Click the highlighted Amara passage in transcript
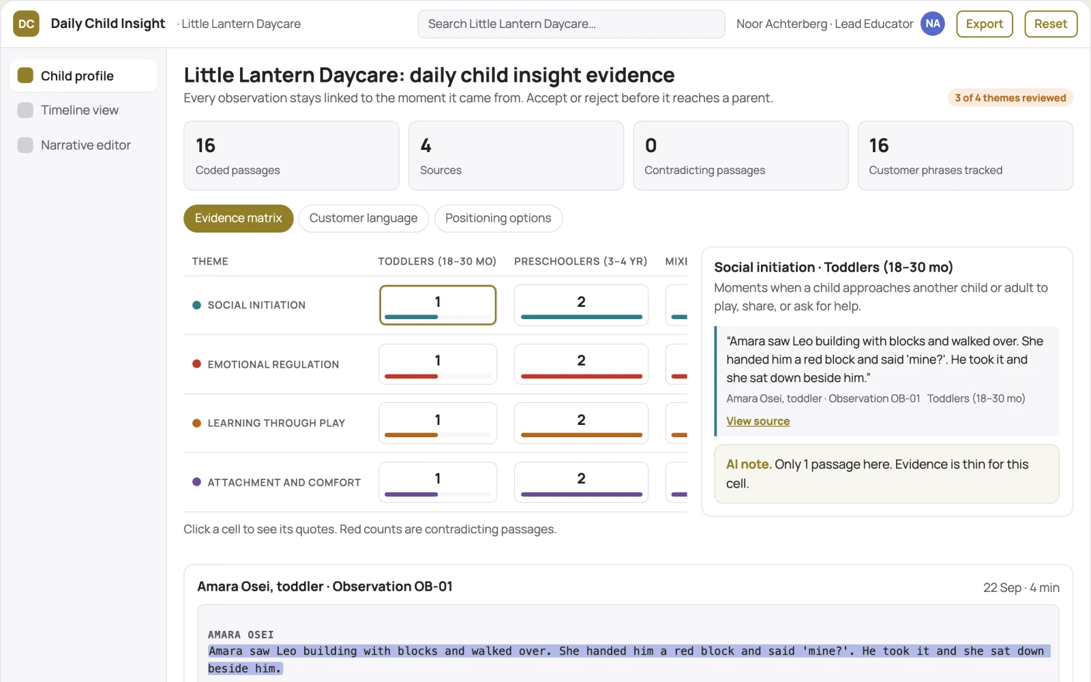This screenshot has height=682, width=1091. pyautogui.click(x=629, y=659)
